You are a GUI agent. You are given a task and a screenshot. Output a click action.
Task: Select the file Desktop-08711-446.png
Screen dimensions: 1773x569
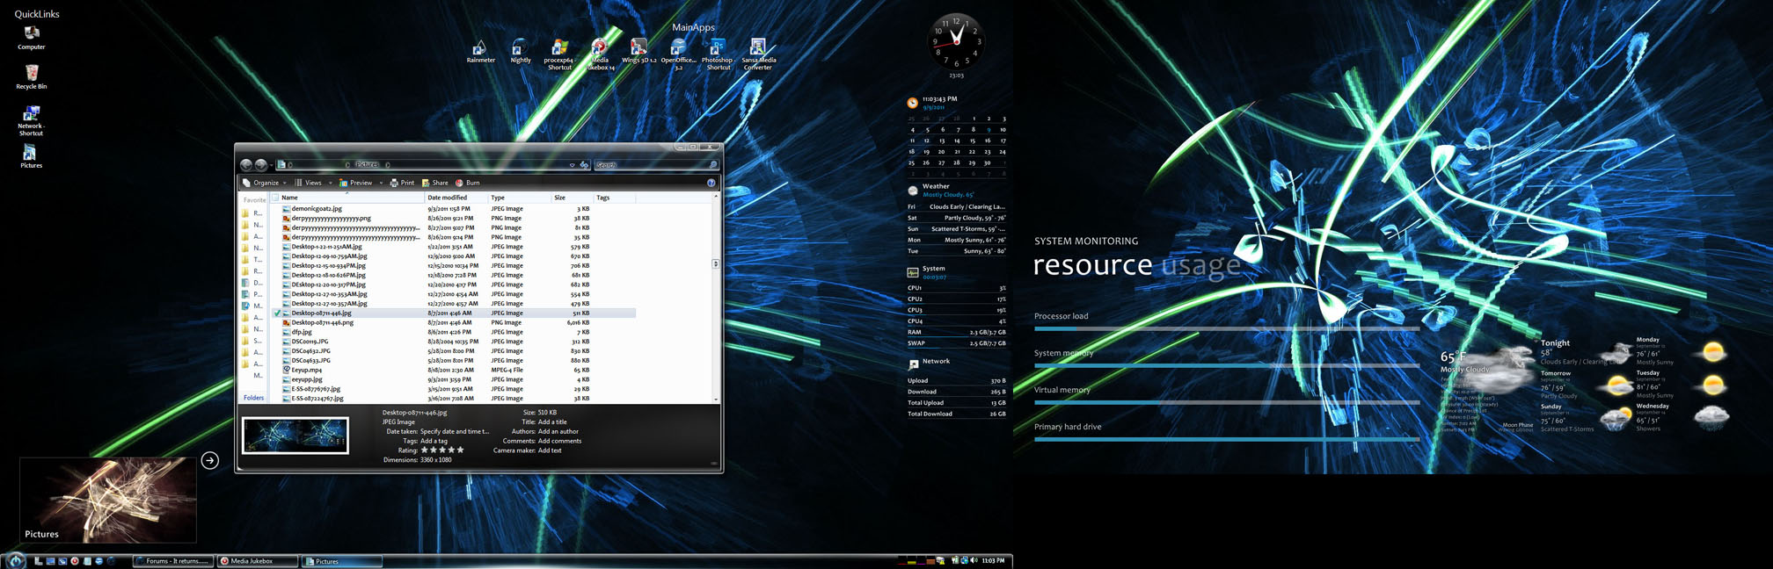323,322
